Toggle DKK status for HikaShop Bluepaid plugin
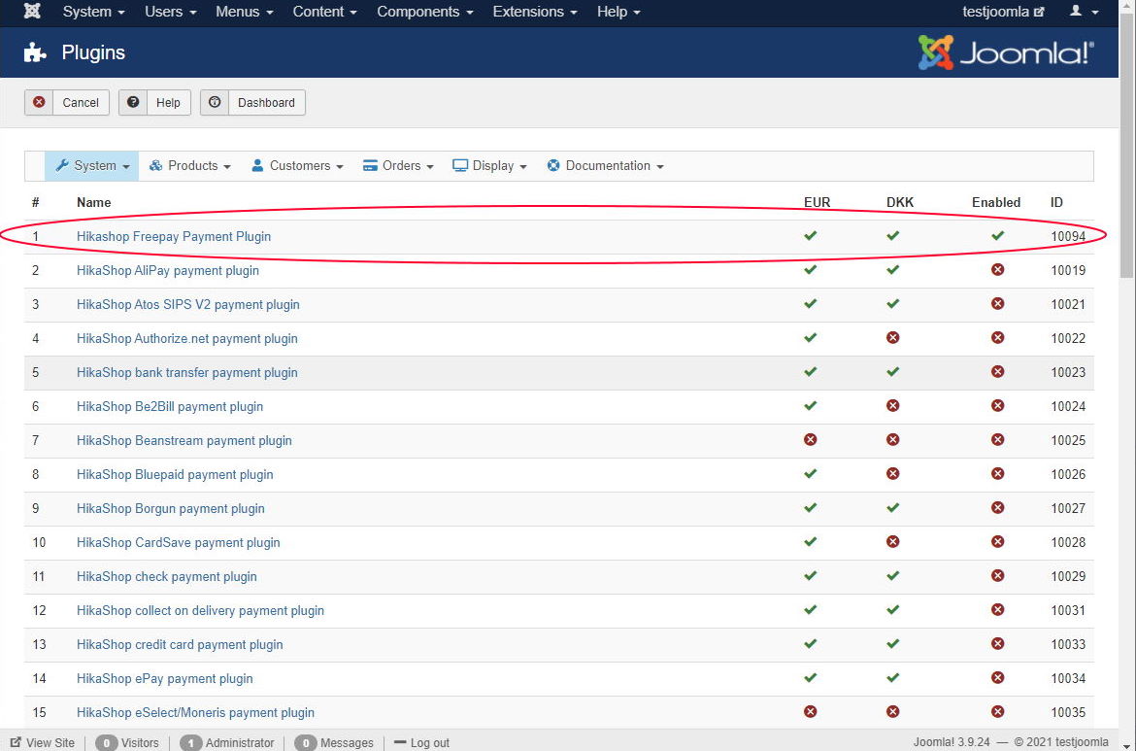Viewport: 1136px width, 751px height. pyautogui.click(x=892, y=473)
